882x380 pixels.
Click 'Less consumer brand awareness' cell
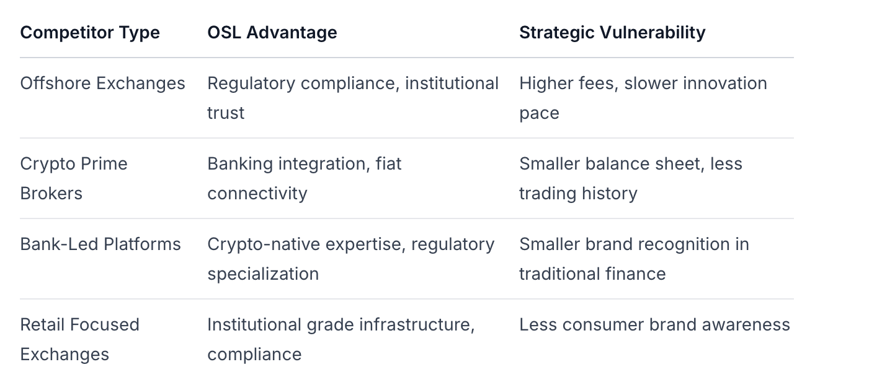pos(654,325)
